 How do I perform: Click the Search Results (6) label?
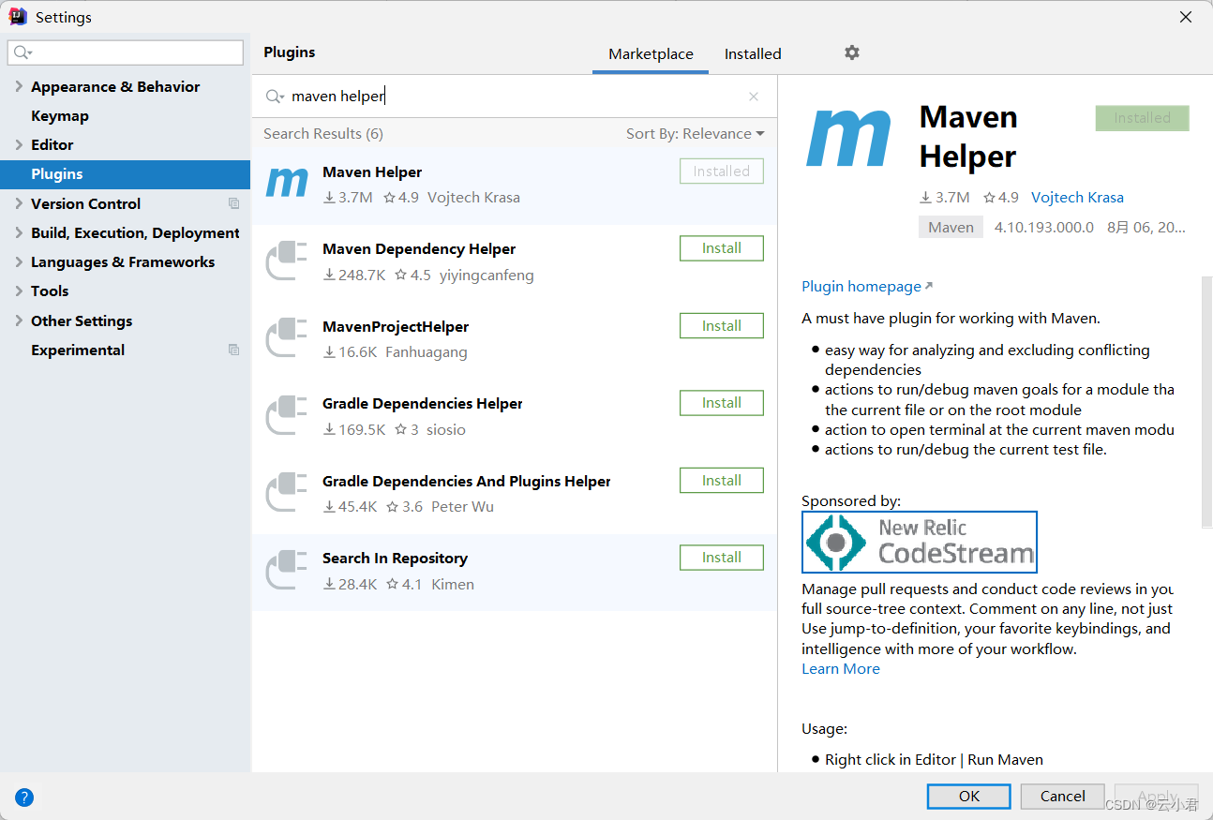(323, 133)
